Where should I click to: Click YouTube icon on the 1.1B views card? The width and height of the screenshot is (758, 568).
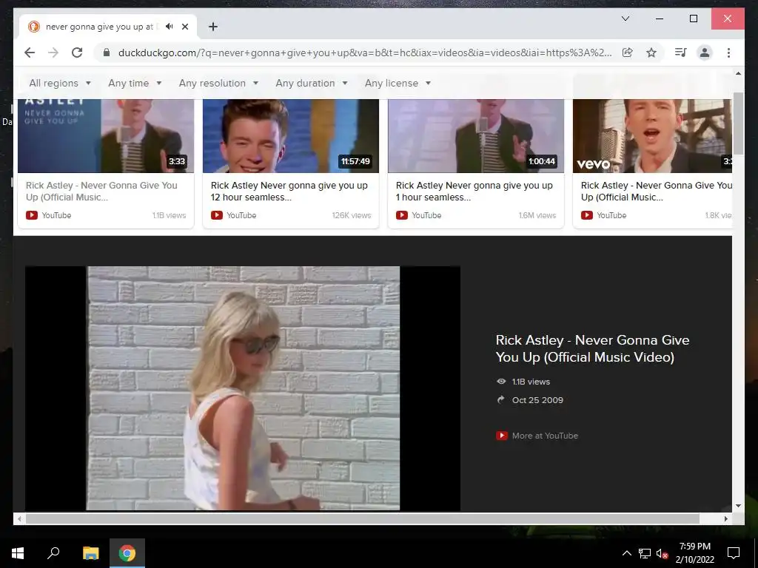click(x=32, y=215)
